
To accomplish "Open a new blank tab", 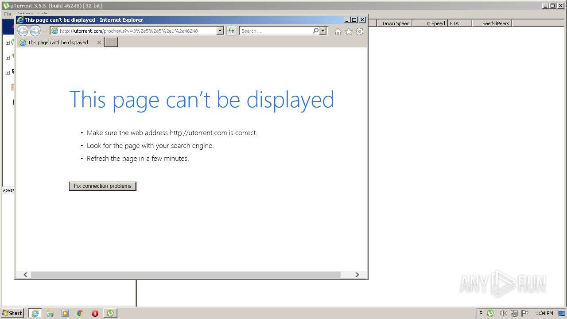I will [x=111, y=43].
